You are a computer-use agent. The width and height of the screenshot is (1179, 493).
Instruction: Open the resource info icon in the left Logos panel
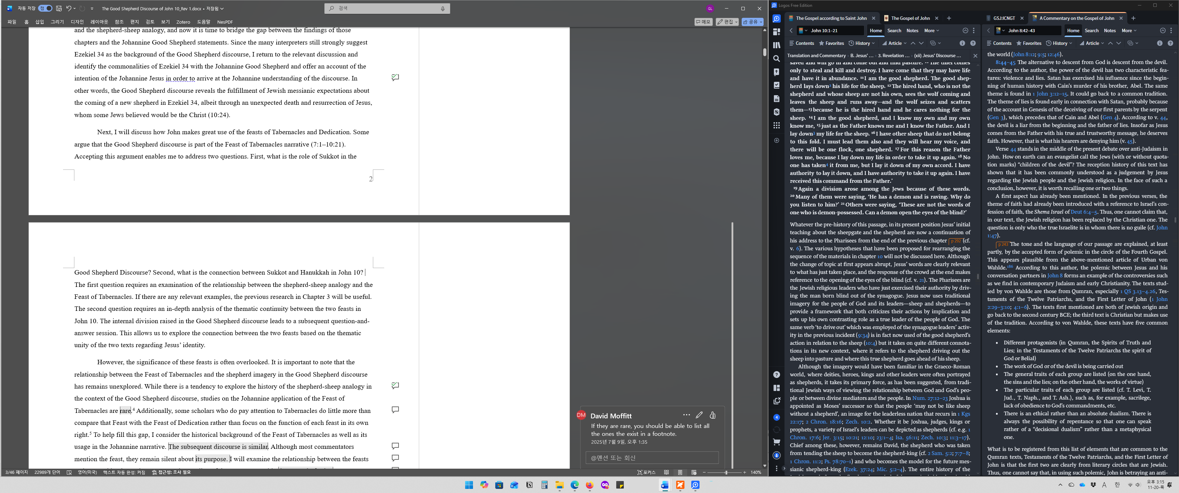tap(962, 43)
